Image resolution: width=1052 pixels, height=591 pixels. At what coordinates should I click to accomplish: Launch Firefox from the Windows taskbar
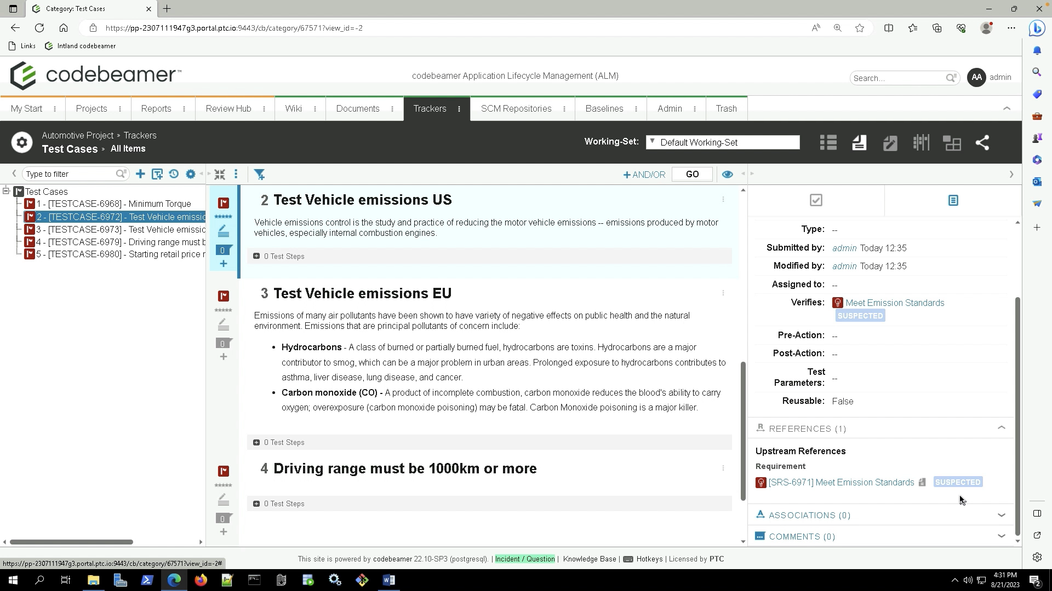pyautogui.click(x=201, y=580)
